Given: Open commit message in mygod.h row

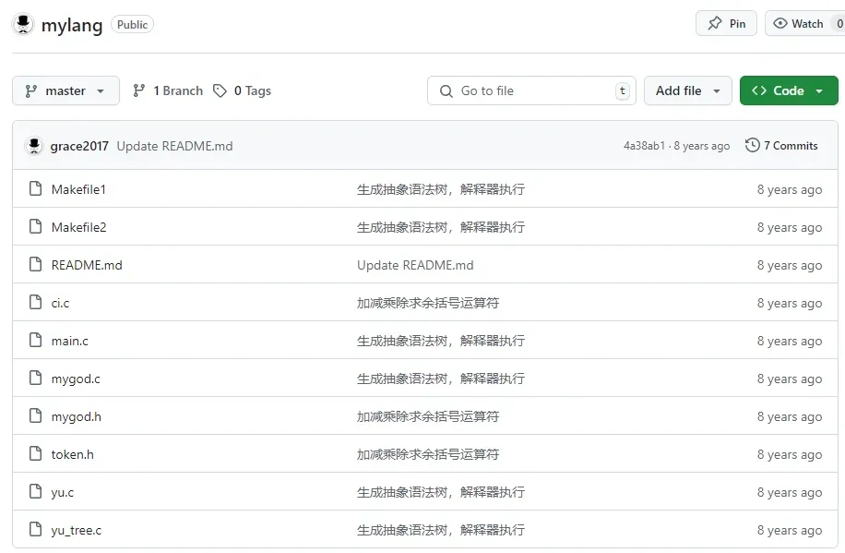Looking at the screenshot, I should [x=428, y=416].
